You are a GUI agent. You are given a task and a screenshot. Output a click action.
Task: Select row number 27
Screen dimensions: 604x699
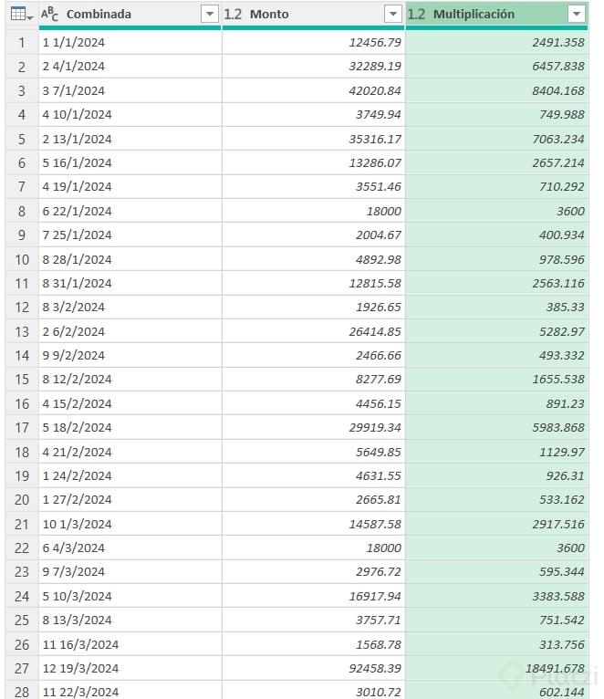click(x=21, y=668)
